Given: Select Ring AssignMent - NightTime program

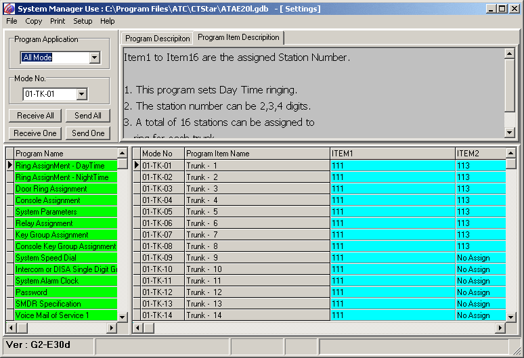Looking at the screenshot, I should [x=66, y=177].
